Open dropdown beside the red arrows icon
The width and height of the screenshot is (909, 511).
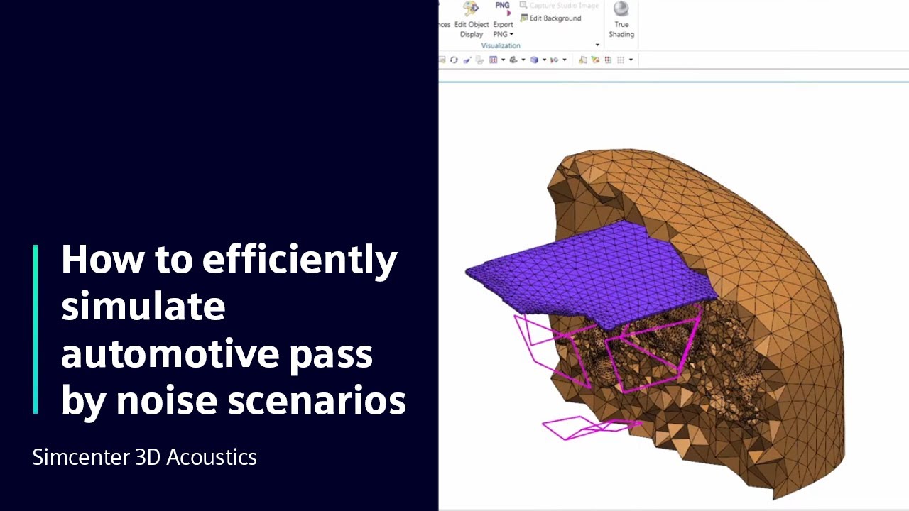(565, 60)
